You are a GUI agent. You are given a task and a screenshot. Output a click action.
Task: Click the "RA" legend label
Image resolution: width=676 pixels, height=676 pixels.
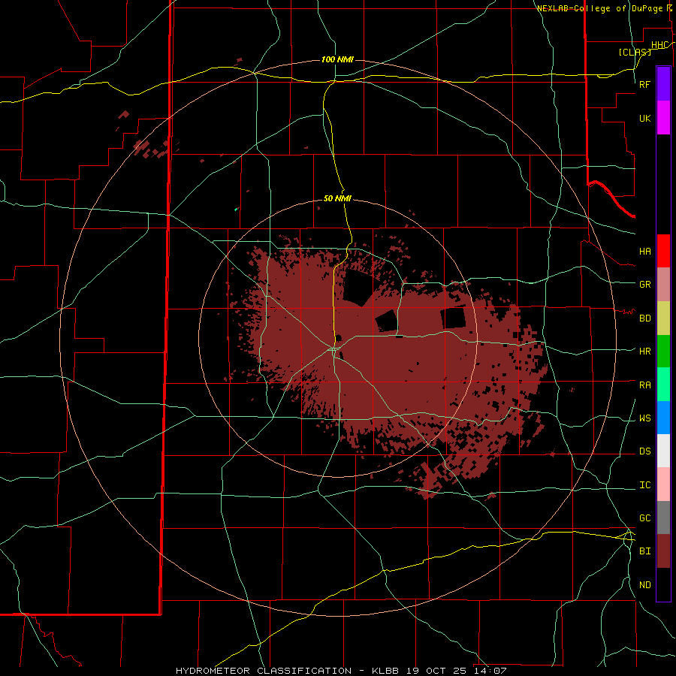[x=645, y=385]
